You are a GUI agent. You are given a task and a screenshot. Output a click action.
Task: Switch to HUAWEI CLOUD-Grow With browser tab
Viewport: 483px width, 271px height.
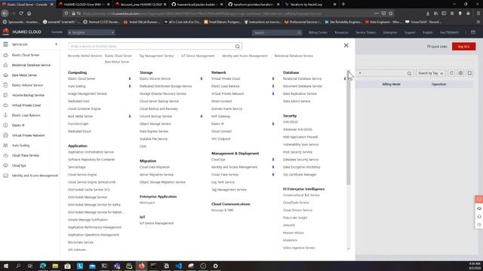pyautogui.click(x=84, y=5)
